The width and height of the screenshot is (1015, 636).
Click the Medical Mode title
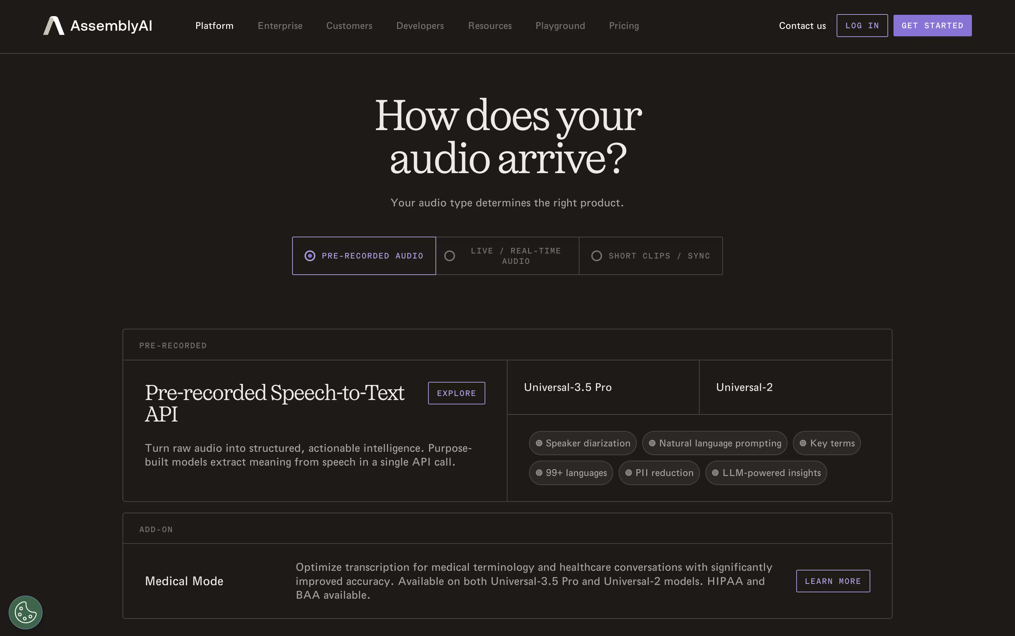click(184, 581)
